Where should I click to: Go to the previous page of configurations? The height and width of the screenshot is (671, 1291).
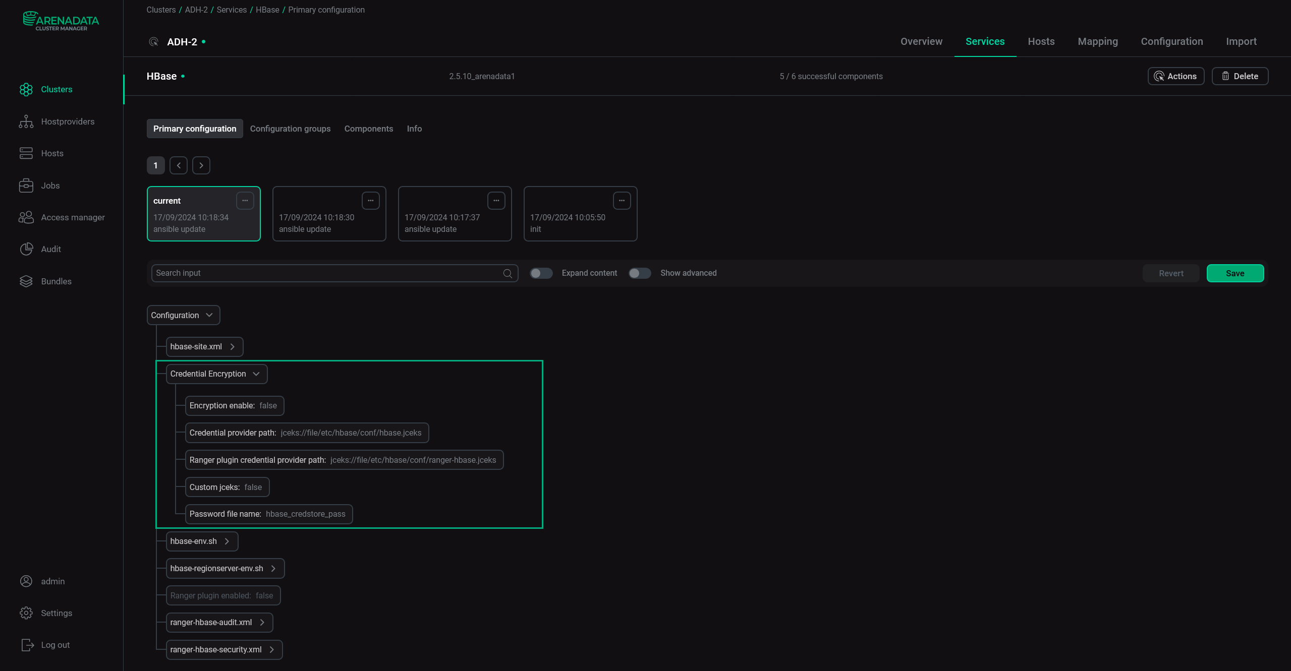tap(179, 165)
